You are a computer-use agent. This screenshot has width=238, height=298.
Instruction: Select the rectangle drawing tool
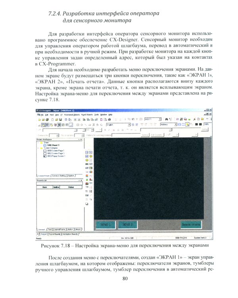pos(78,125)
